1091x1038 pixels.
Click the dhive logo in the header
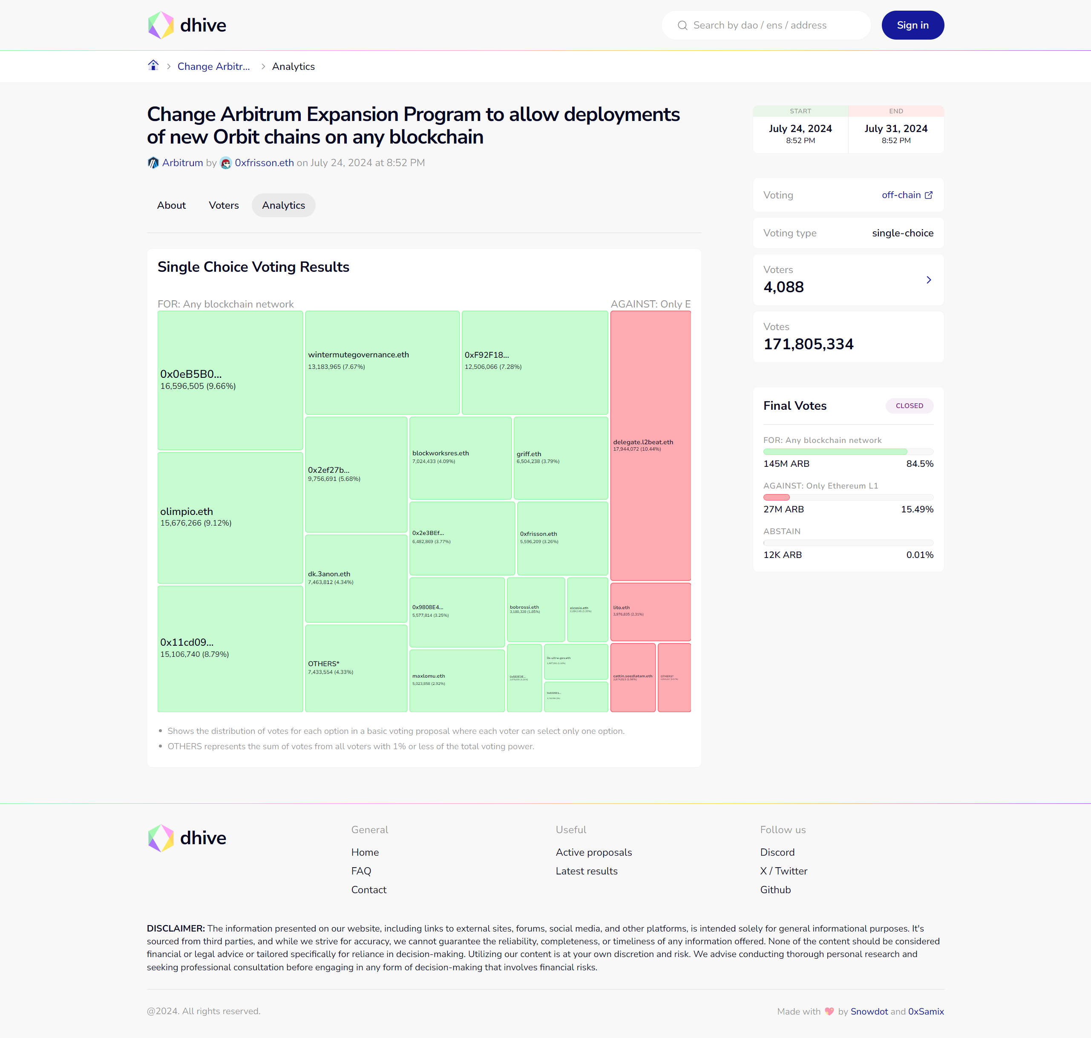(x=187, y=25)
